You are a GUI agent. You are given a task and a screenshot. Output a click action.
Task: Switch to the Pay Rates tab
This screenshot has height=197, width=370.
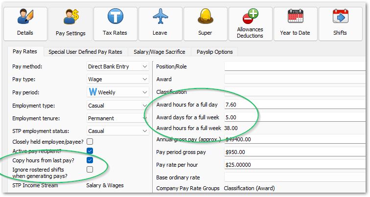click(25, 51)
